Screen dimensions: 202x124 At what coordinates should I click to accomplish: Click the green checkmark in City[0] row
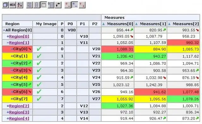[x=39, y=49]
